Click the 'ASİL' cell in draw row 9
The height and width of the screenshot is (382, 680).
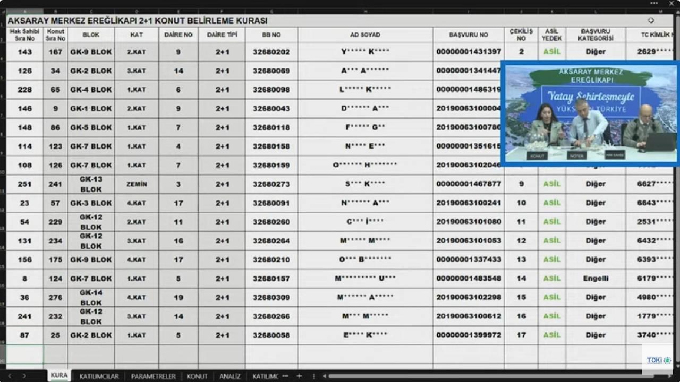pos(552,184)
